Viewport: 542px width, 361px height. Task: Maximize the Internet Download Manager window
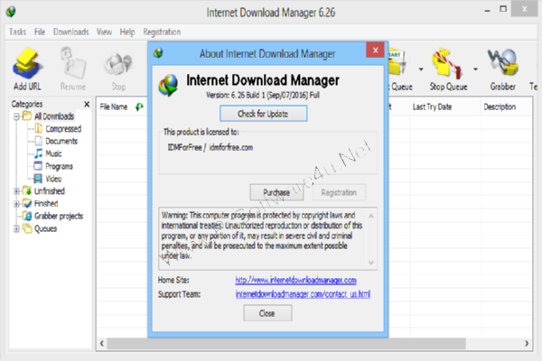tap(503, 9)
